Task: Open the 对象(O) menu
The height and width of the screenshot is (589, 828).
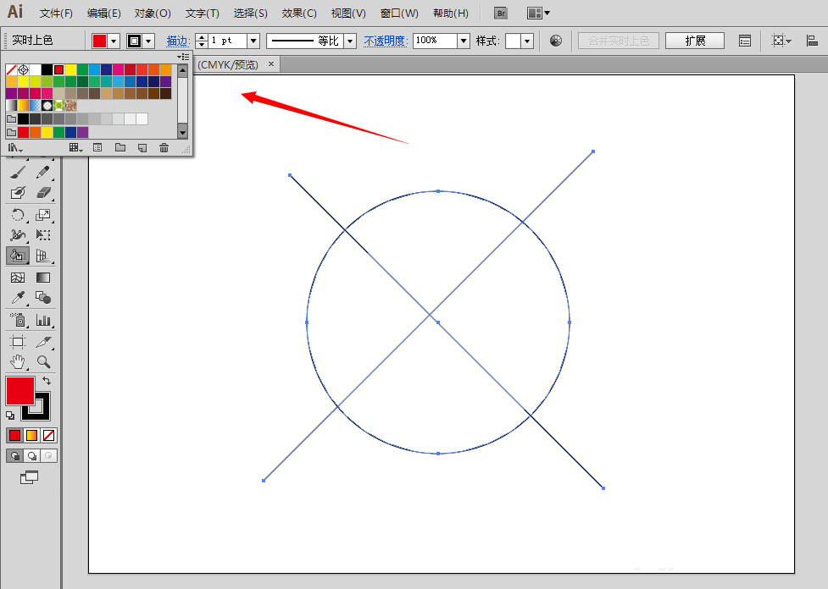Action: click(153, 14)
